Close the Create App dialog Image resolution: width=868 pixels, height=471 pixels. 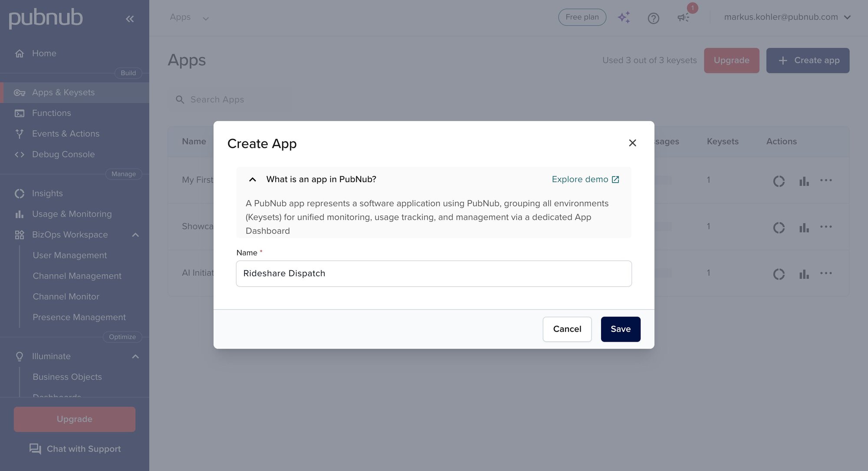[x=632, y=143]
